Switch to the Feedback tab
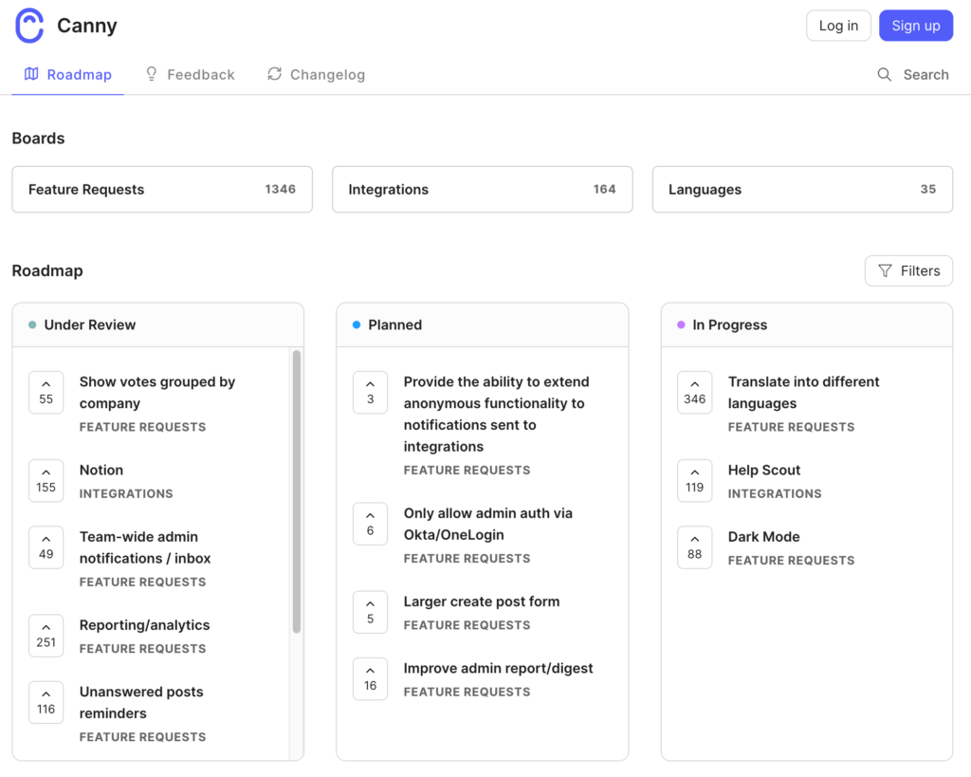 point(199,74)
